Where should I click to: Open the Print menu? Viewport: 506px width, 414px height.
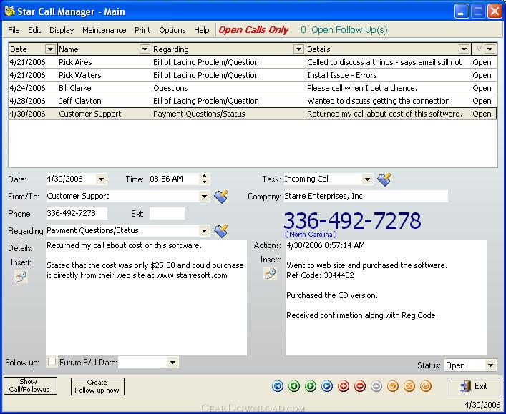pyautogui.click(x=142, y=30)
